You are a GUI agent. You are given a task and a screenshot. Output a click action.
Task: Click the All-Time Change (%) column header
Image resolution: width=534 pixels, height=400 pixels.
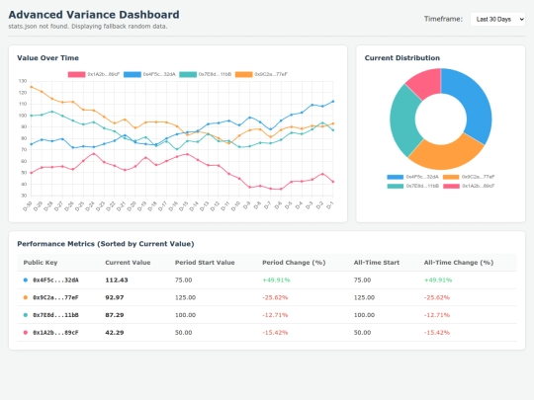(459, 263)
